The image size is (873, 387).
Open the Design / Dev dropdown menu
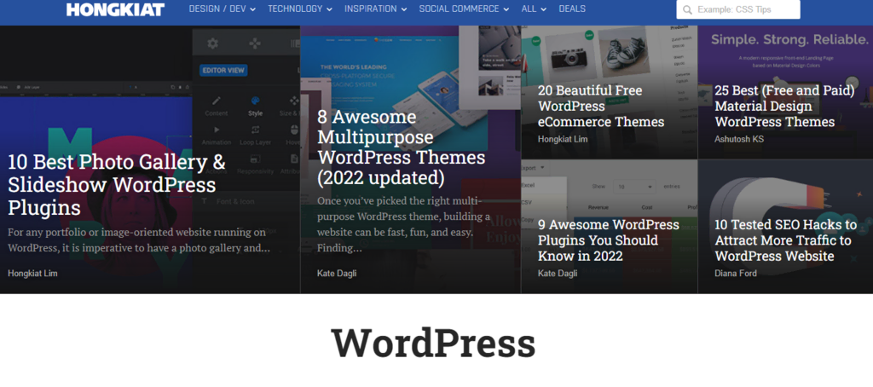(223, 9)
